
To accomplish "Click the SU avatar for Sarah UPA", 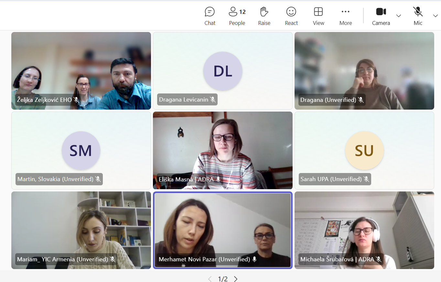I will pyautogui.click(x=364, y=151).
